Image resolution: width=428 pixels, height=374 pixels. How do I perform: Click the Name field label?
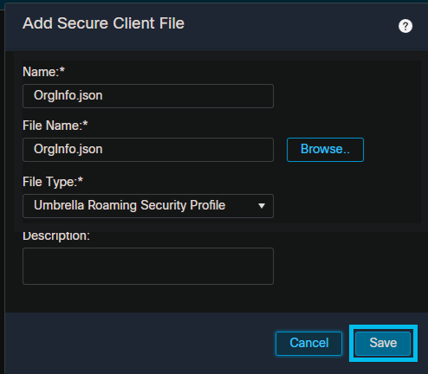click(43, 72)
